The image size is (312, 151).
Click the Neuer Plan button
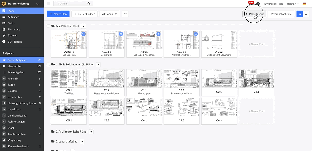click(58, 14)
